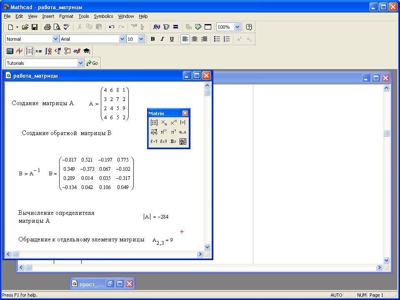Open Print Preview icon
Screen dimensions: 400x300
57,27
